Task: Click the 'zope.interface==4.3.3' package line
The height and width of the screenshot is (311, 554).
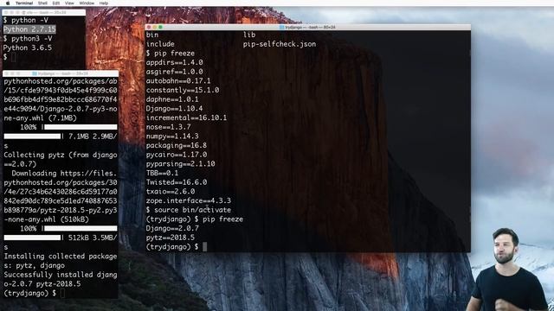Action: tap(189, 200)
